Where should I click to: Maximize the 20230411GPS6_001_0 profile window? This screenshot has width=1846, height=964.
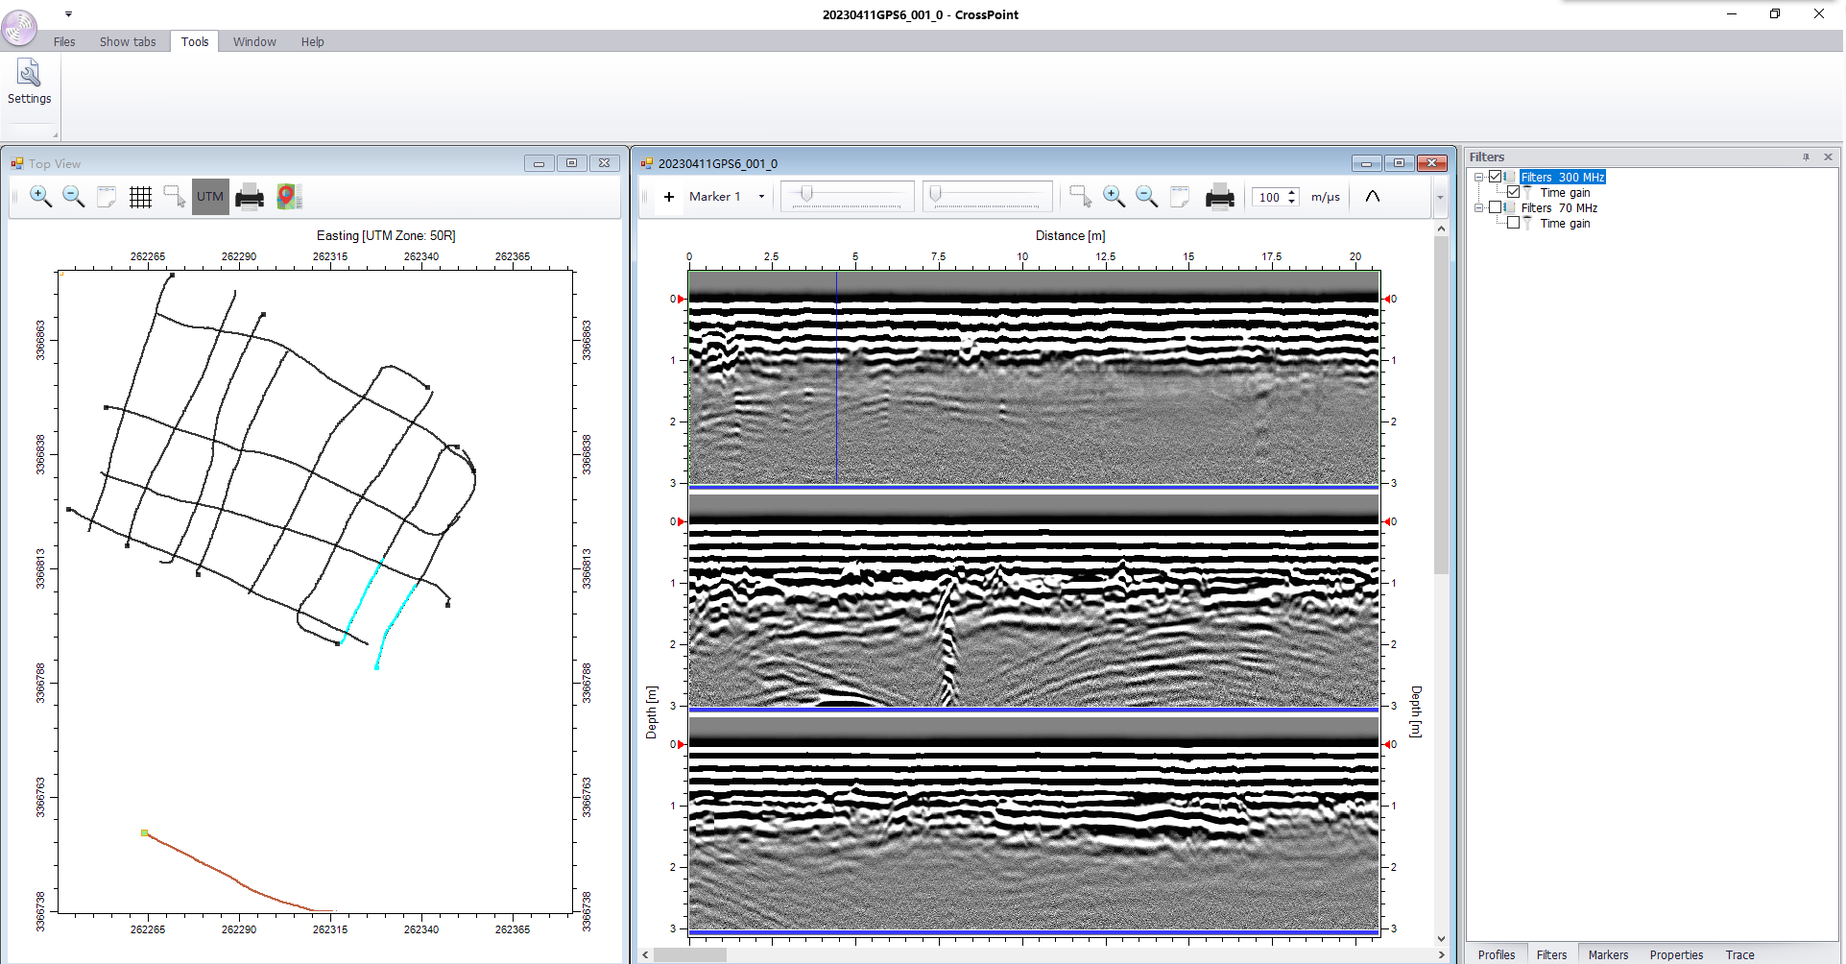1399,163
